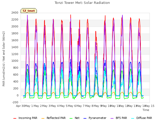Click the 800 y-axis tick label

(x=16, y=68)
